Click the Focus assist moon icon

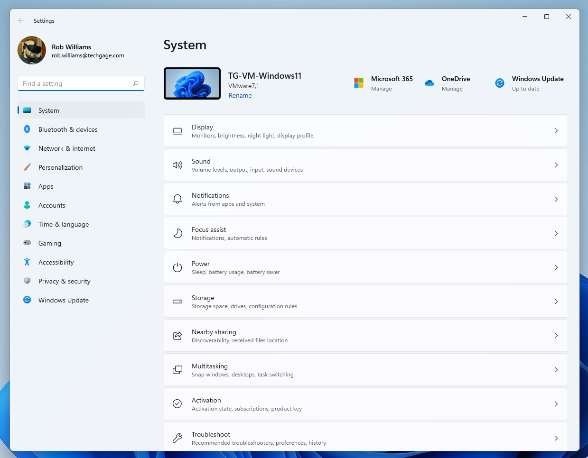coord(177,233)
